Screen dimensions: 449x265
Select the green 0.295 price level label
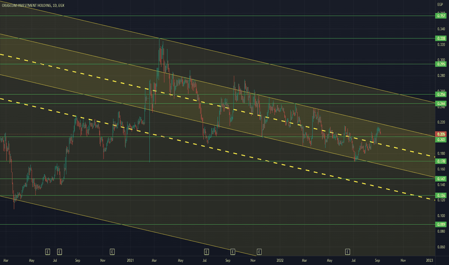[x=441, y=64]
